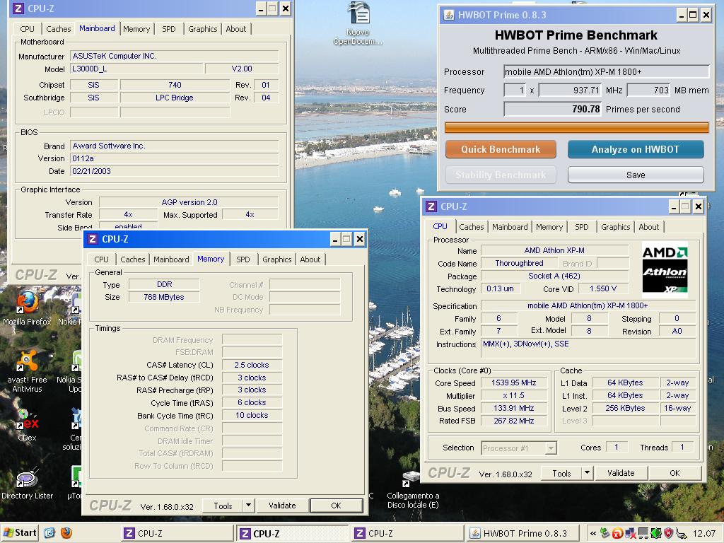Click the Core Speed value 1539.95 MHz

click(513, 383)
